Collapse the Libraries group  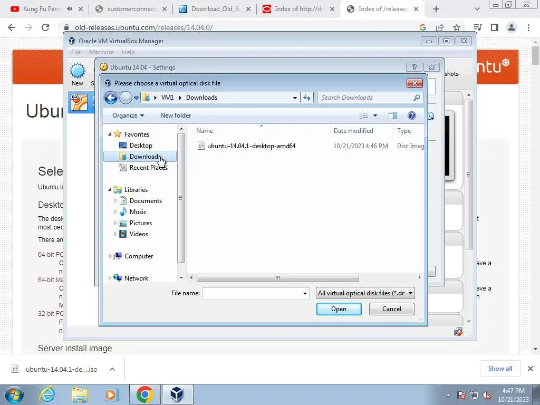click(110, 190)
